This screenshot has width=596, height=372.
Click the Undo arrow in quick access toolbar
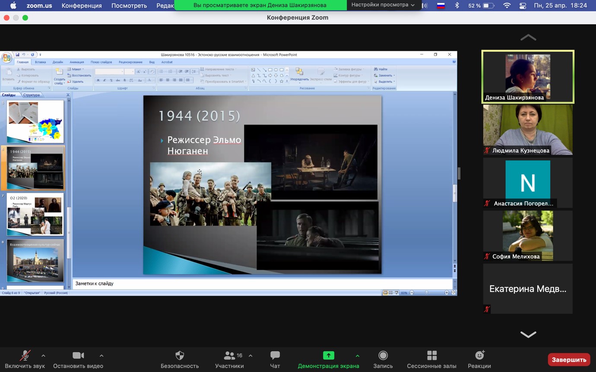click(24, 55)
